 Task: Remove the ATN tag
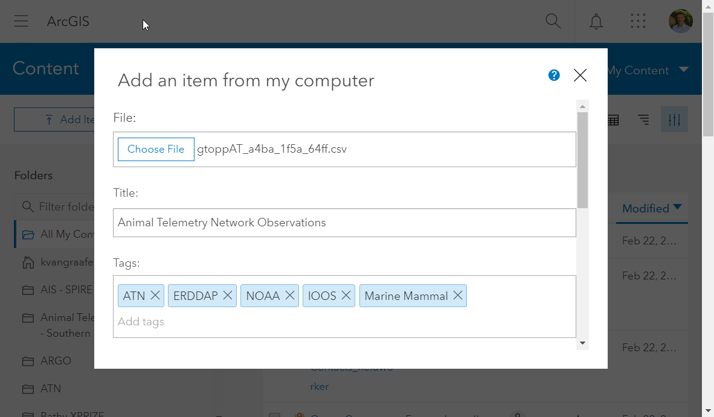155,296
